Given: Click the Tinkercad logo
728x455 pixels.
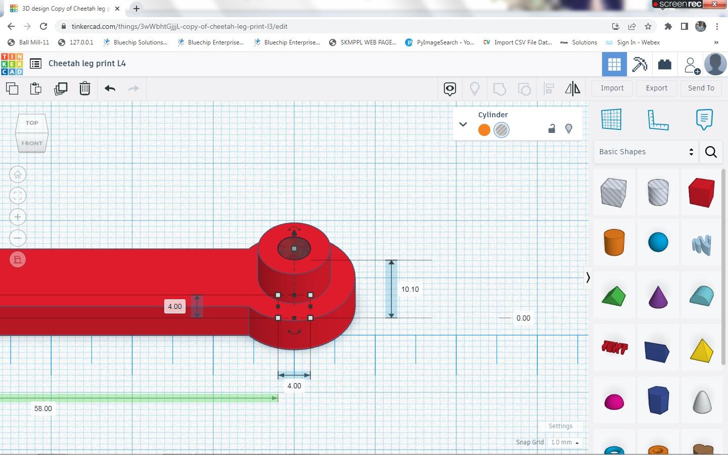Looking at the screenshot, I should tap(12, 64).
